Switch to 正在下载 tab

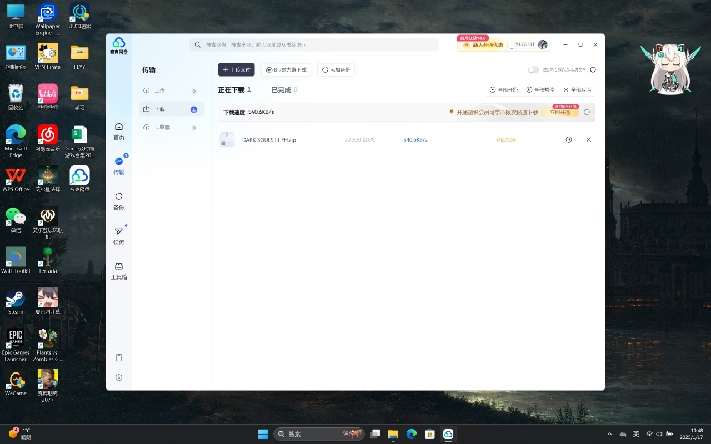click(234, 90)
